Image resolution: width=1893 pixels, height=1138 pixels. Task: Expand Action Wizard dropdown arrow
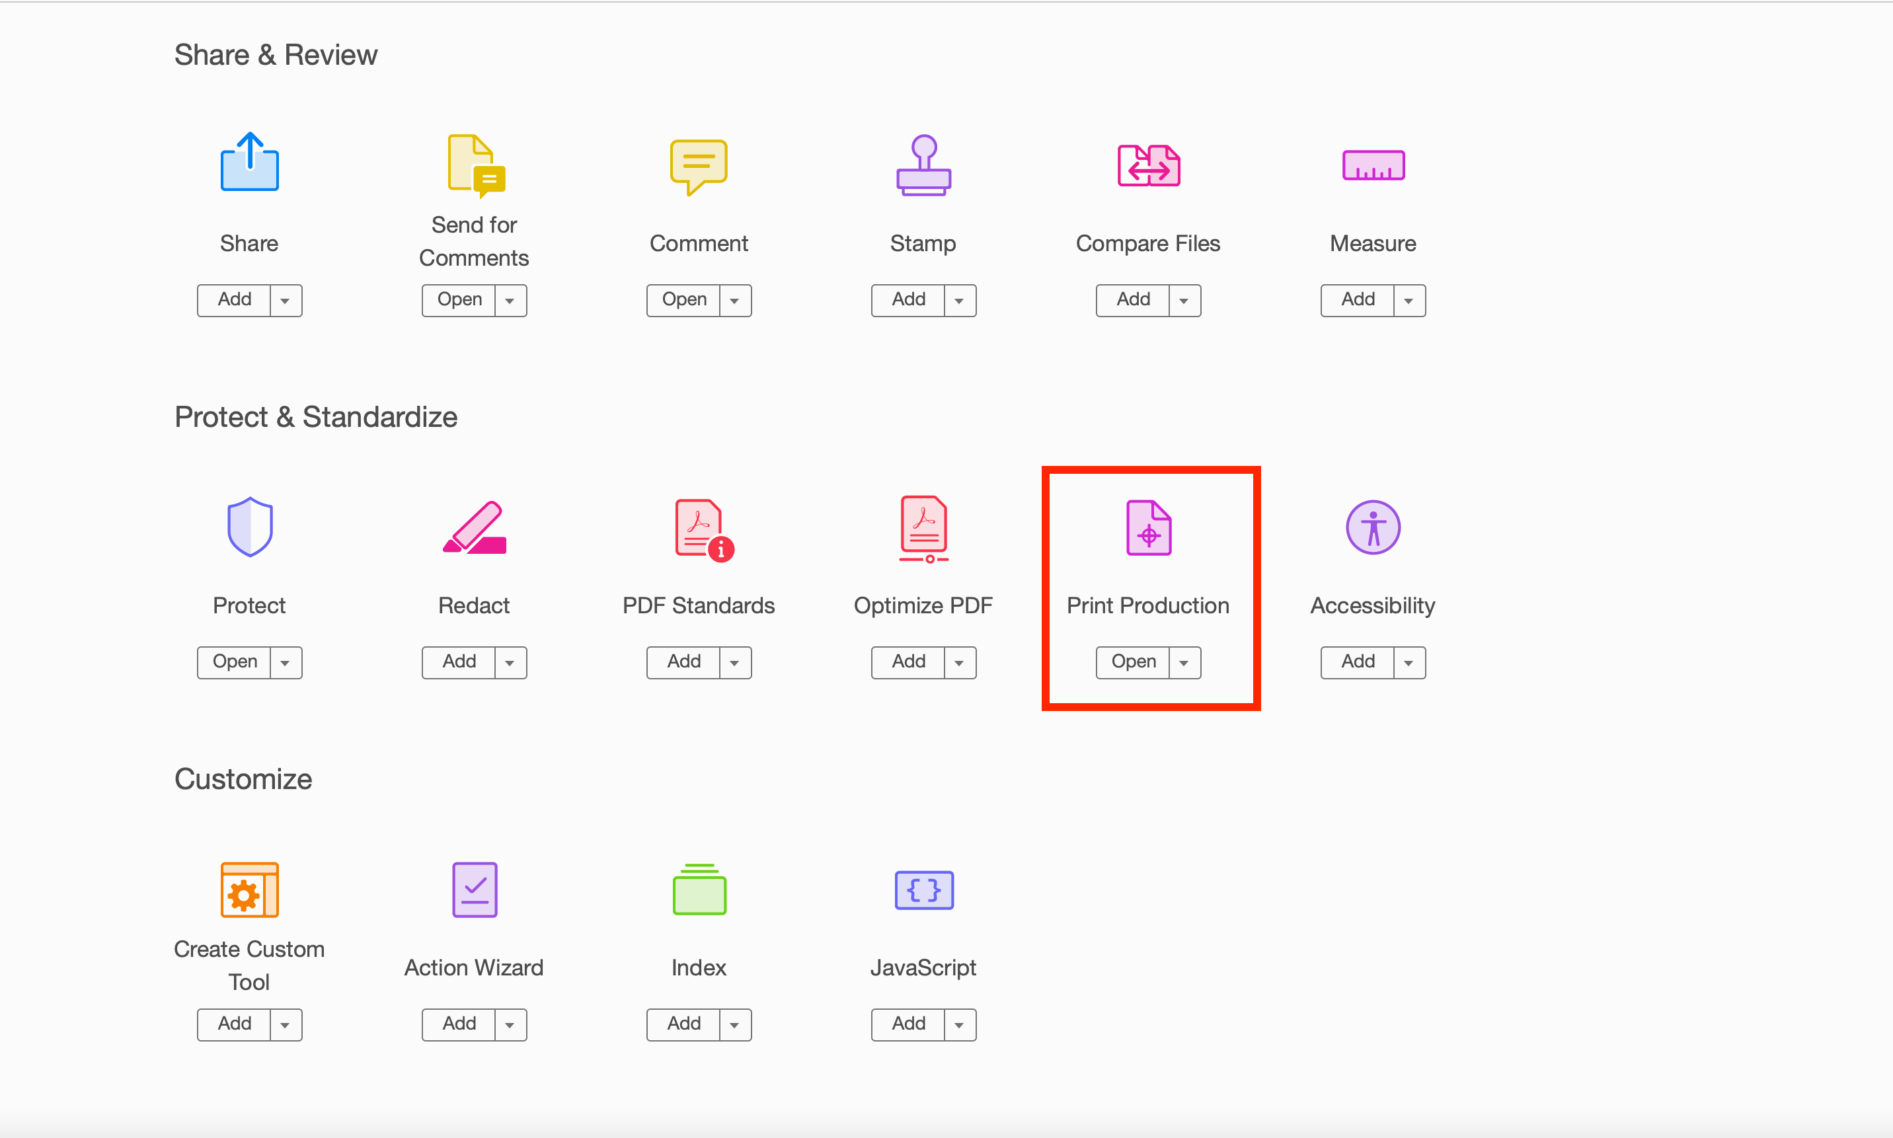pyautogui.click(x=511, y=1024)
